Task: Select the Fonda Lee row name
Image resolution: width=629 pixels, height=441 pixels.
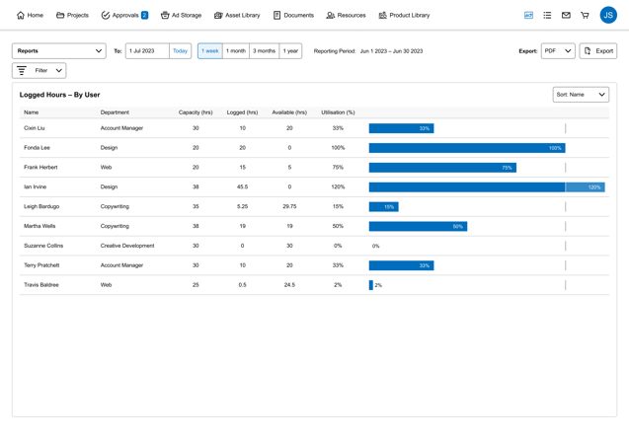Action: pyautogui.click(x=37, y=148)
